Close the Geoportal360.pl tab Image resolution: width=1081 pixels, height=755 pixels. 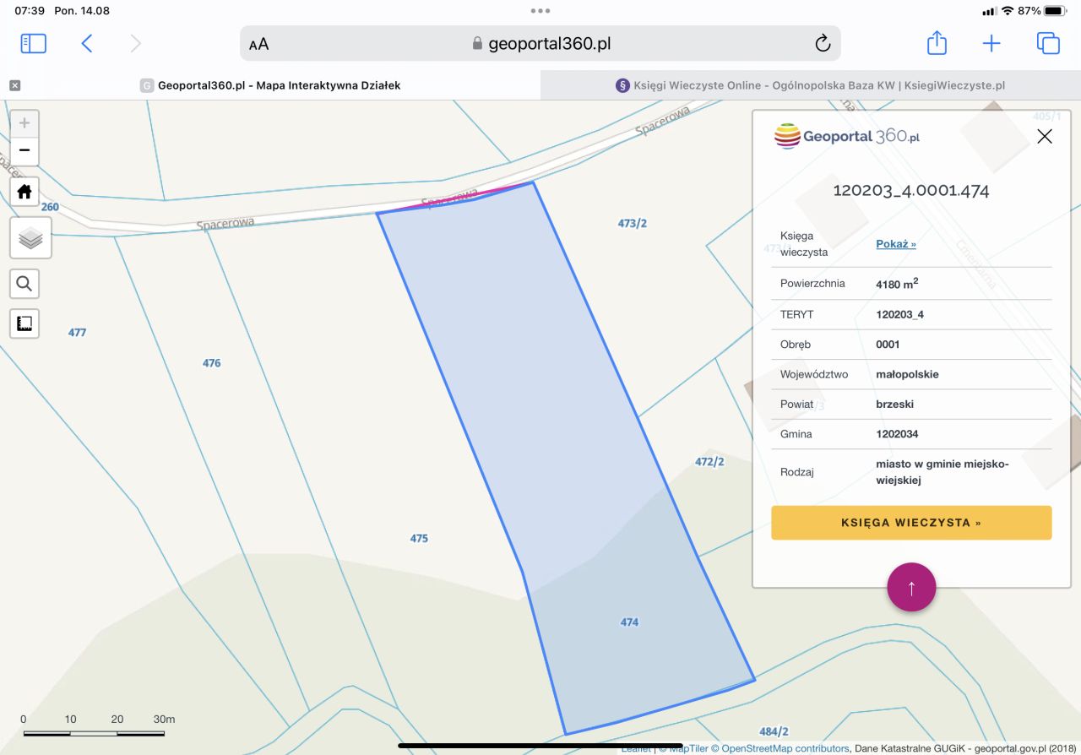pyautogui.click(x=15, y=85)
